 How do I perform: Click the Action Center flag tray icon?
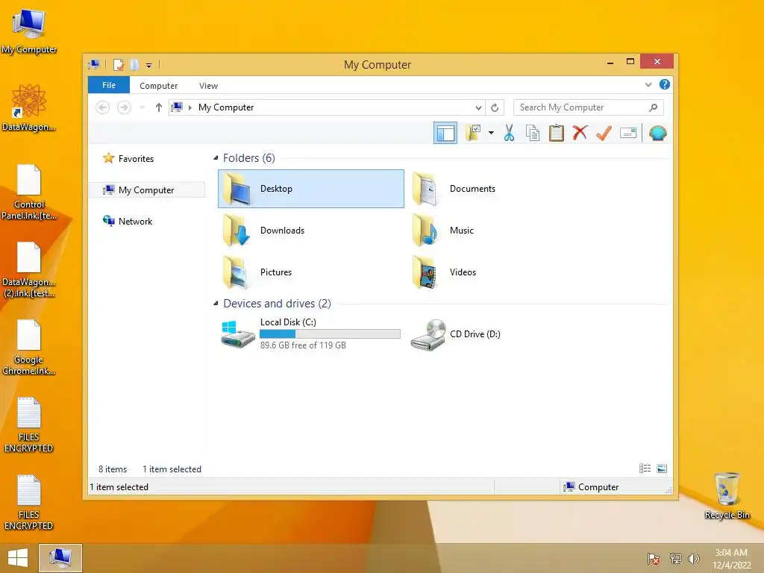point(654,559)
